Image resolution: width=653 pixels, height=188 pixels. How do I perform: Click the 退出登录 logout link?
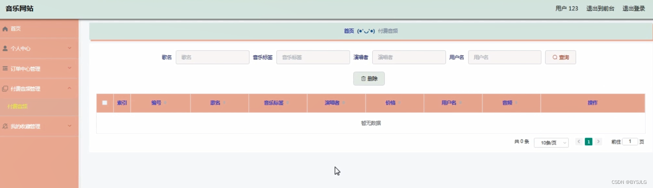[x=634, y=8]
